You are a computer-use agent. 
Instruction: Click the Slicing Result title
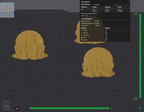86,2
